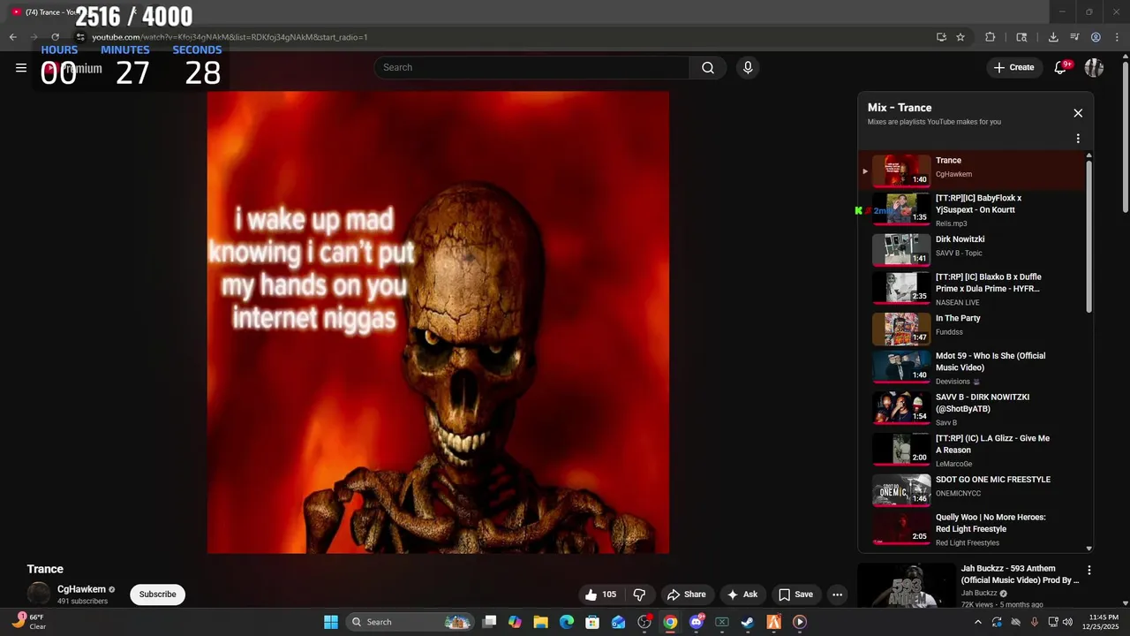The height and width of the screenshot is (636, 1130).
Task: Share the Trance video
Action: 686,594
